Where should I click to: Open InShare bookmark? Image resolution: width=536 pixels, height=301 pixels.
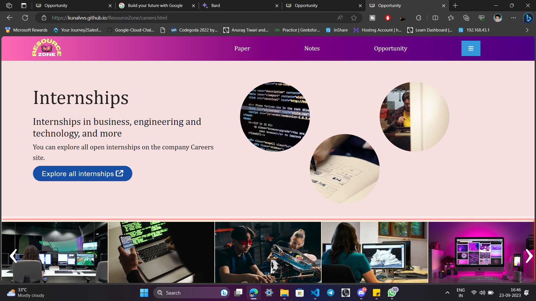337,30
